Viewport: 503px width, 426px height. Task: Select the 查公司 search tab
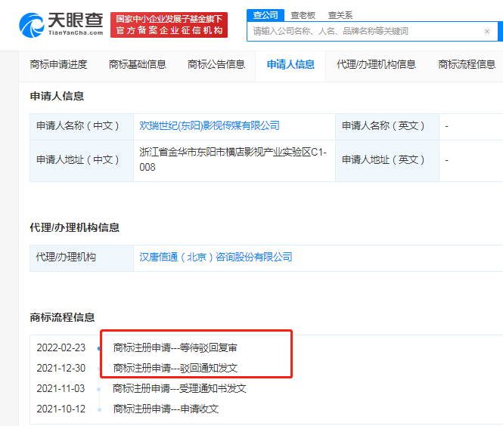coord(265,15)
